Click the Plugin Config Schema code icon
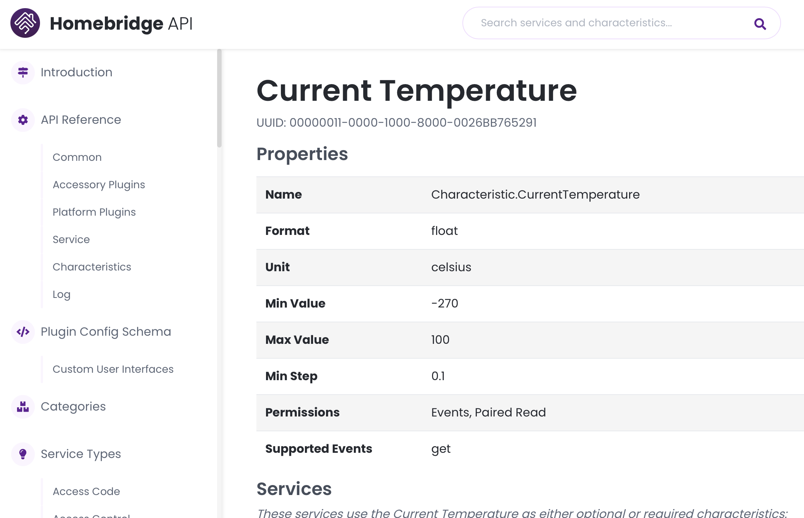 (x=23, y=332)
